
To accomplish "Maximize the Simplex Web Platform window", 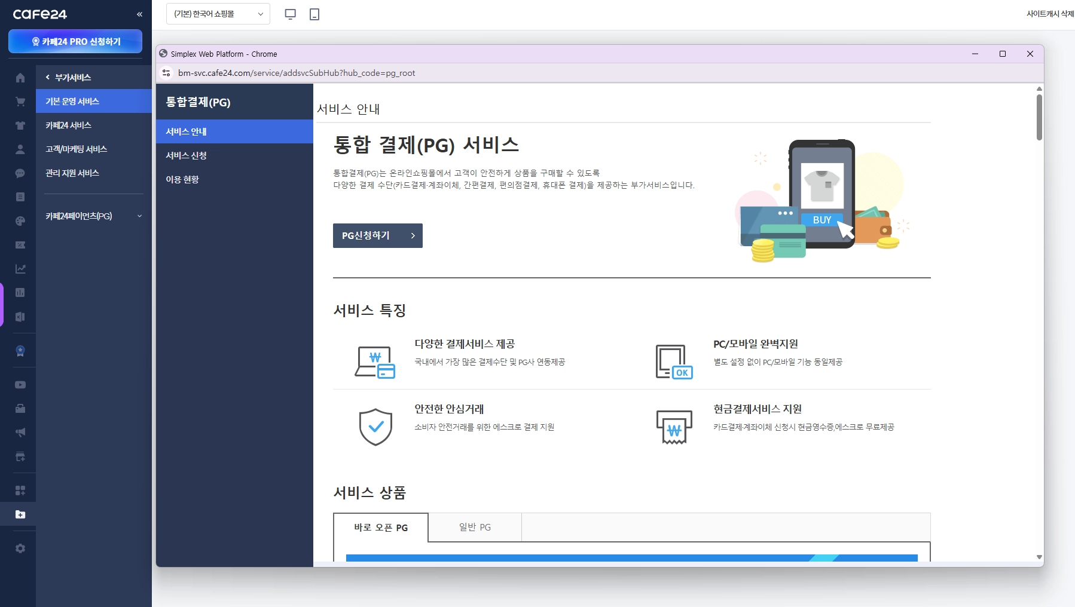I will (x=1003, y=54).
